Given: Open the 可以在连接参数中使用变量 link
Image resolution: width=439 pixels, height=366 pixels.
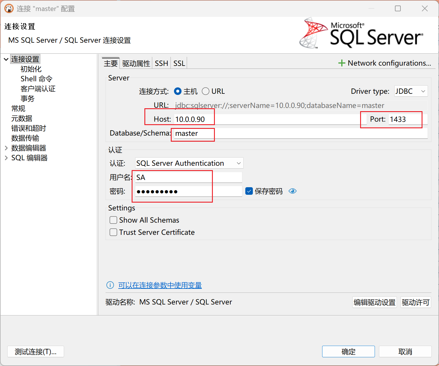Looking at the screenshot, I should click(160, 285).
